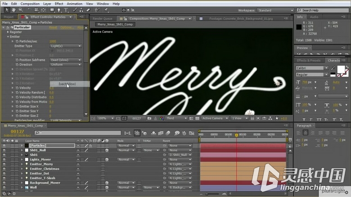
Task: Select the Pan Behind anchor tool
Action: click(44, 10)
